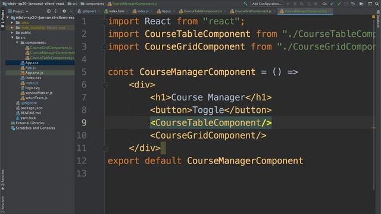Image resolution: width=381 pixels, height=214 pixels.
Task: Close the CourseManagerComponent.js tab
Action: [330, 11]
